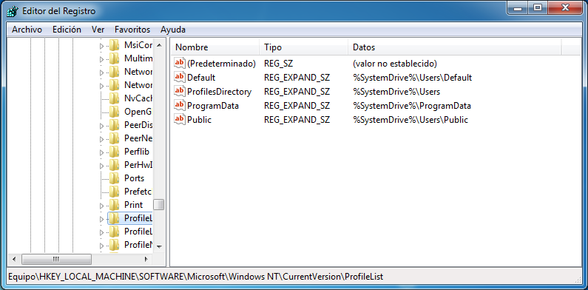Click the REG_SZ type cell

click(279, 64)
